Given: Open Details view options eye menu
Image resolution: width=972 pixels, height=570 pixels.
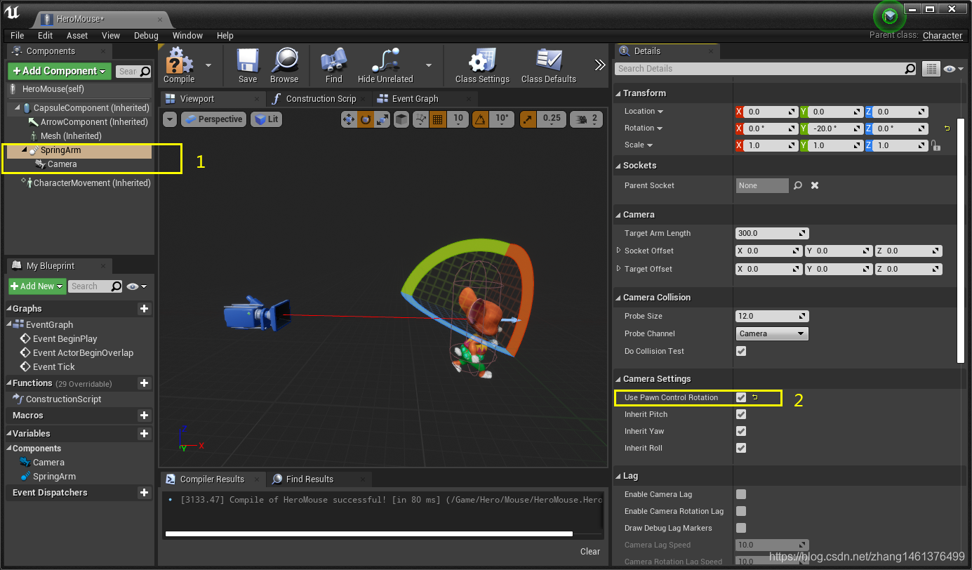Looking at the screenshot, I should 952,69.
